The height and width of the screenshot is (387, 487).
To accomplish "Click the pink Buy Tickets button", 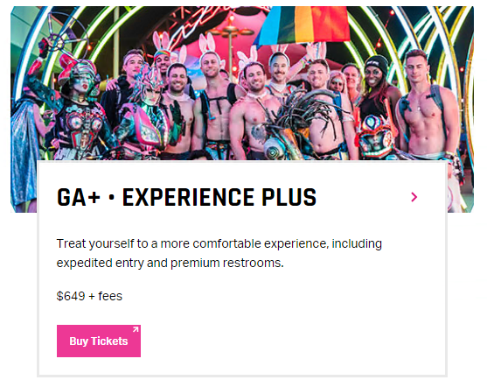I will point(99,341).
